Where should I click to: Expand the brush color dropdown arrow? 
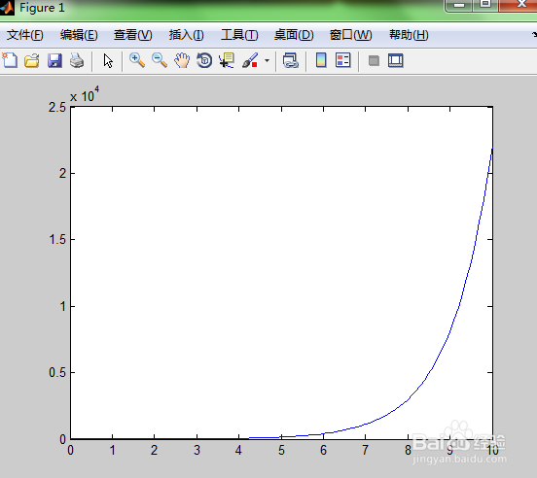tap(267, 61)
